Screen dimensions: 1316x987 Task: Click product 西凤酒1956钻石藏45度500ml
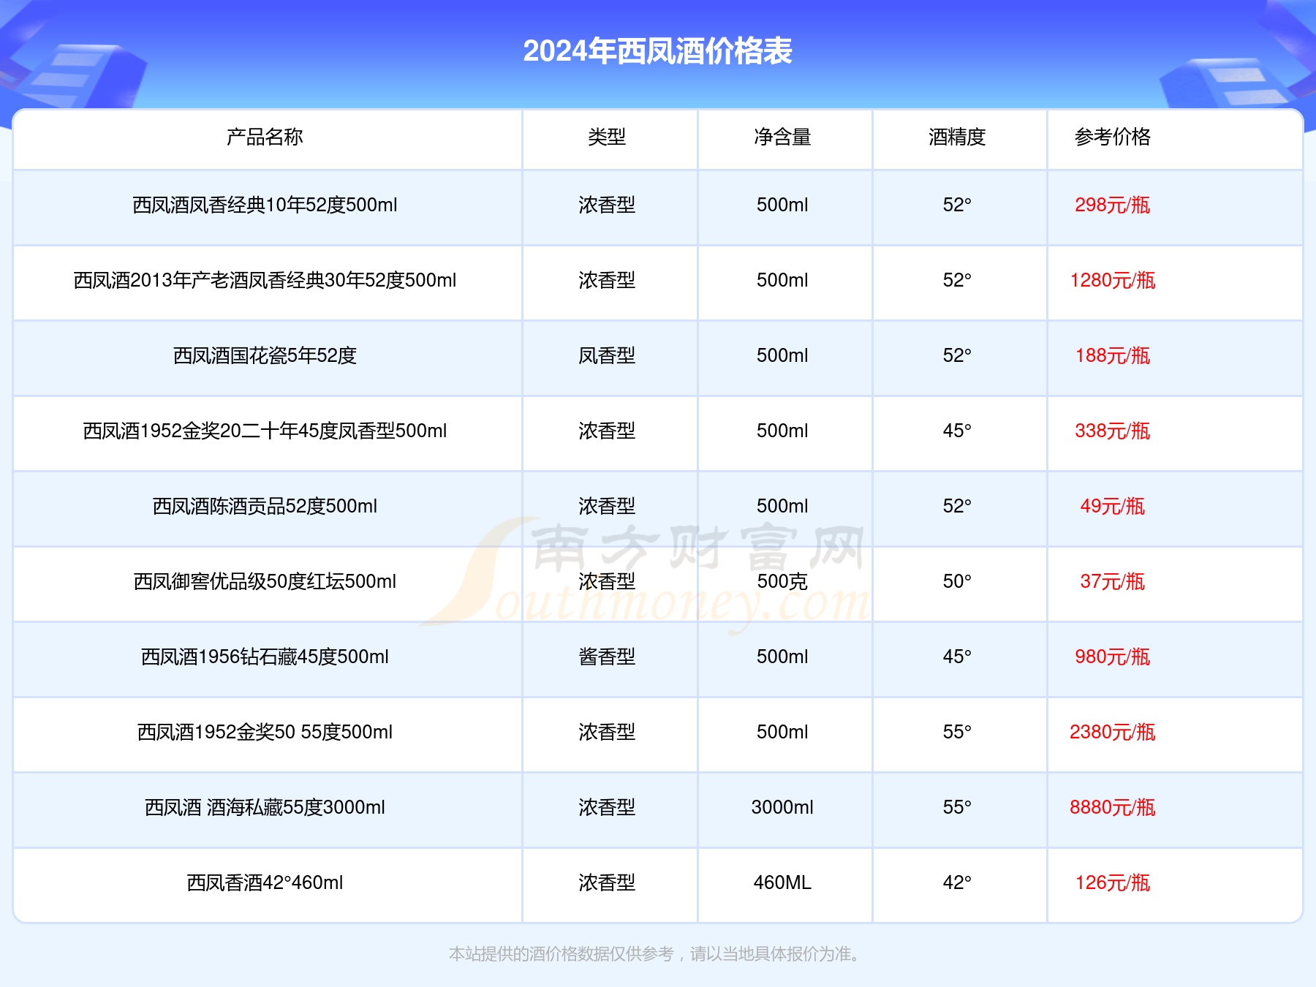265,657
